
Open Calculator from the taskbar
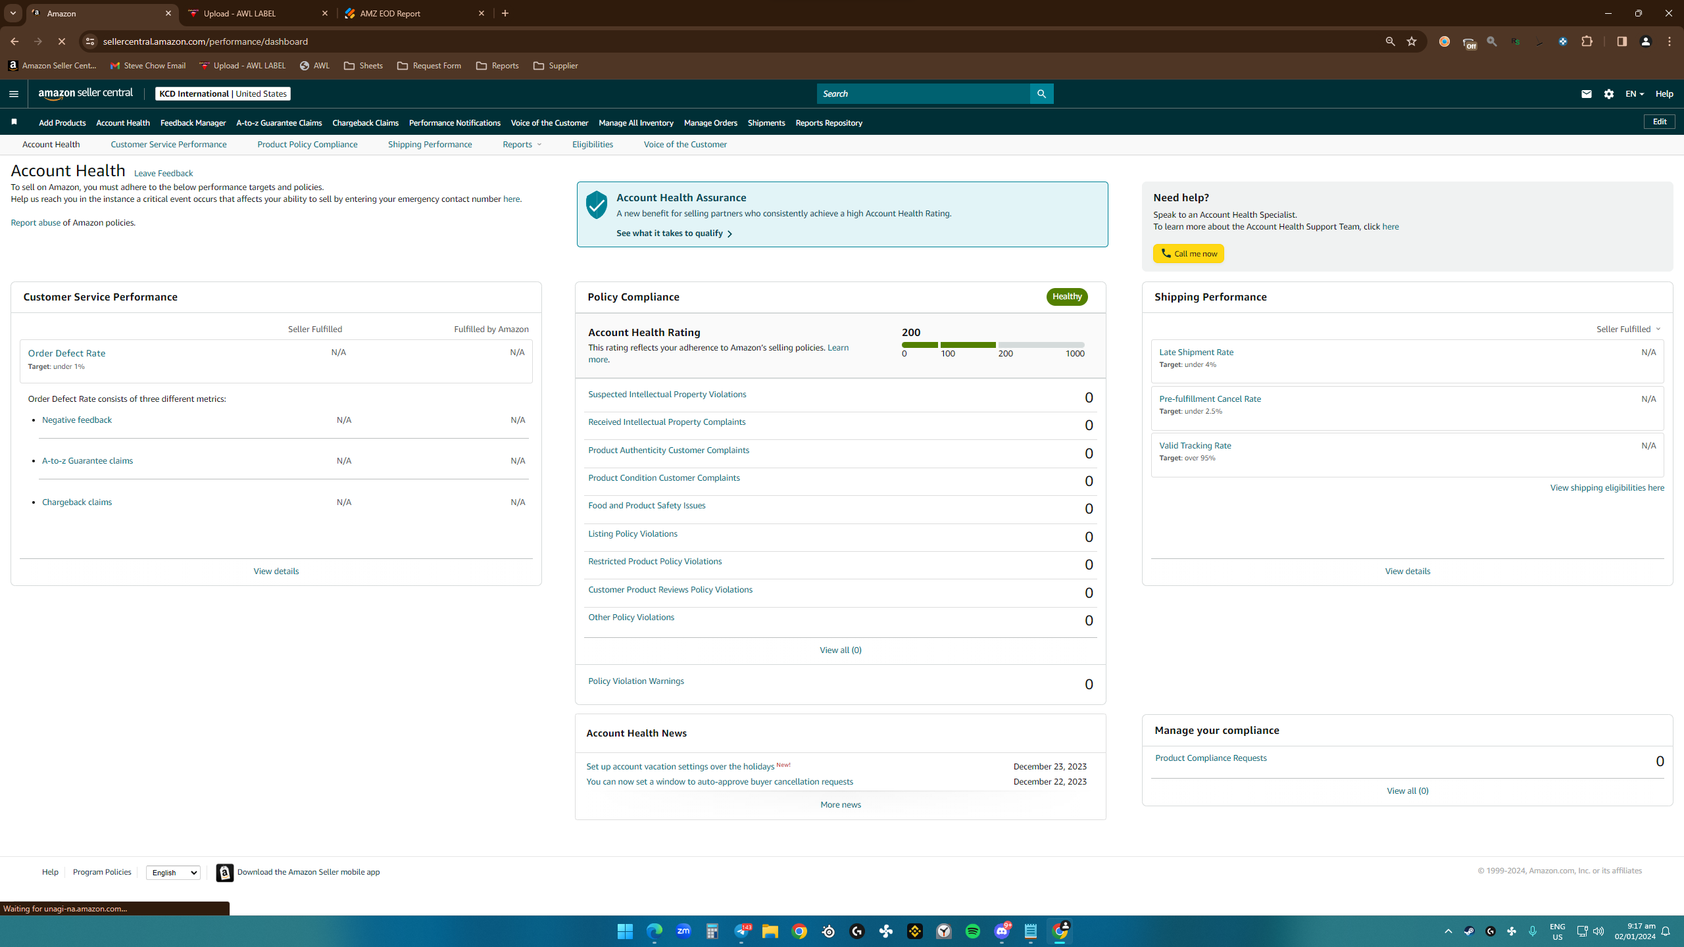tap(712, 931)
